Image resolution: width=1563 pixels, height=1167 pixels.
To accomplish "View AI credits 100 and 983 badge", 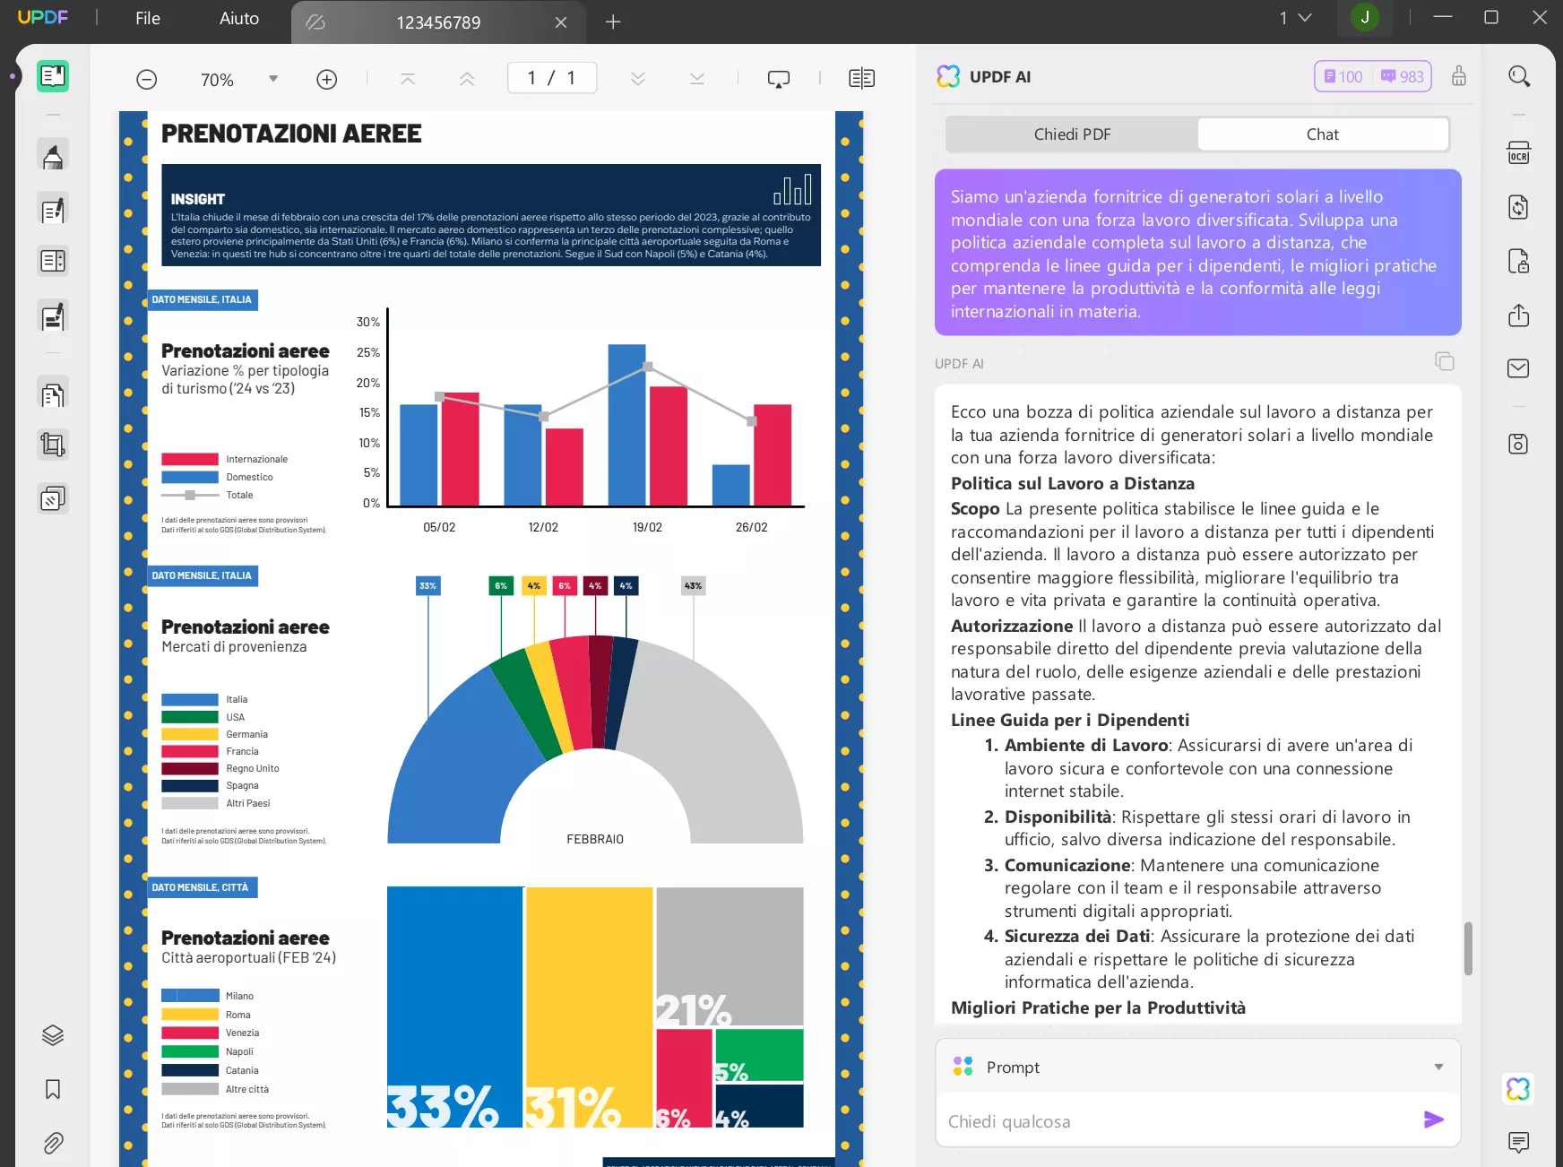I will point(1373,76).
